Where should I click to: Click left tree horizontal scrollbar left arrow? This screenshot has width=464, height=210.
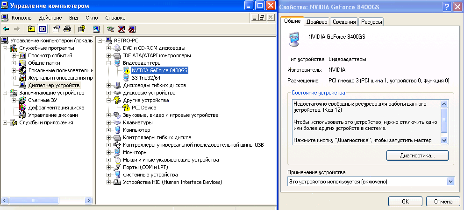[x=4, y=200]
